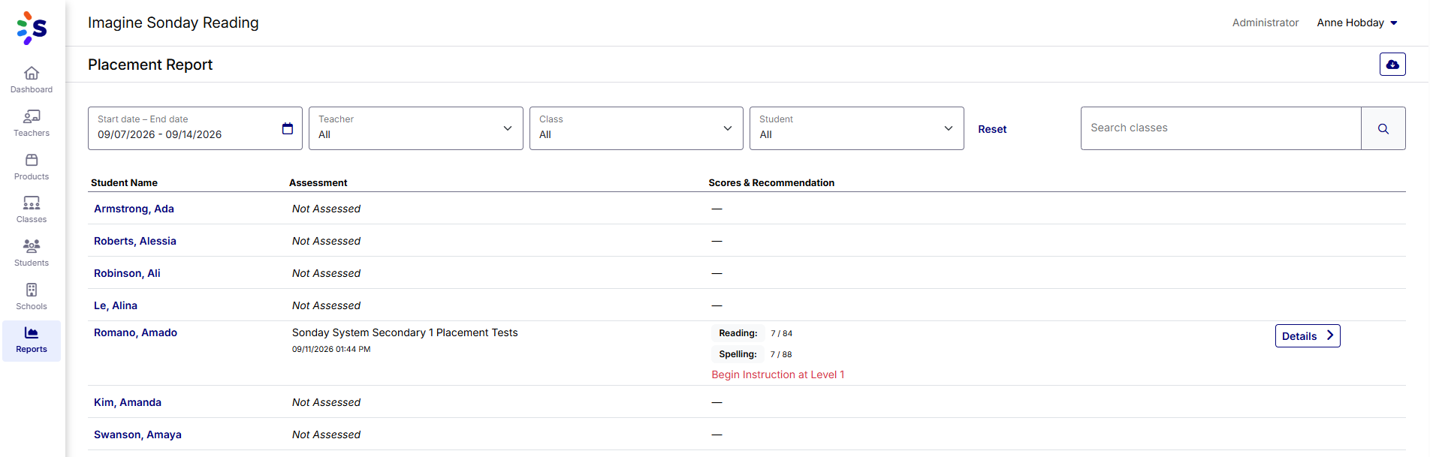This screenshot has height=457, width=1430.
Task: Open the calendar date picker icon
Action: click(287, 128)
